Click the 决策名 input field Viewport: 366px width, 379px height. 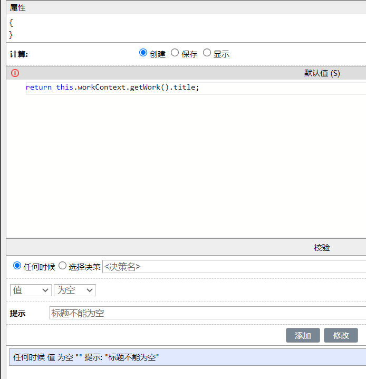pyautogui.click(x=232, y=266)
